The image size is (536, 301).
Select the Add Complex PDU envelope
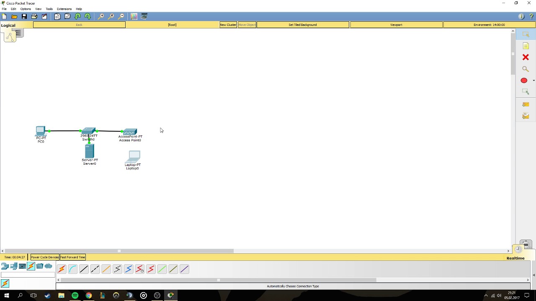point(526,116)
